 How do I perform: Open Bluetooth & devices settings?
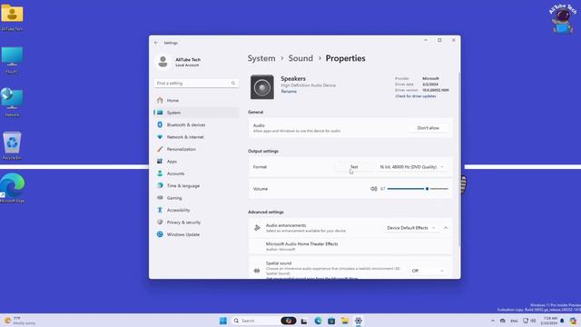tap(196, 124)
